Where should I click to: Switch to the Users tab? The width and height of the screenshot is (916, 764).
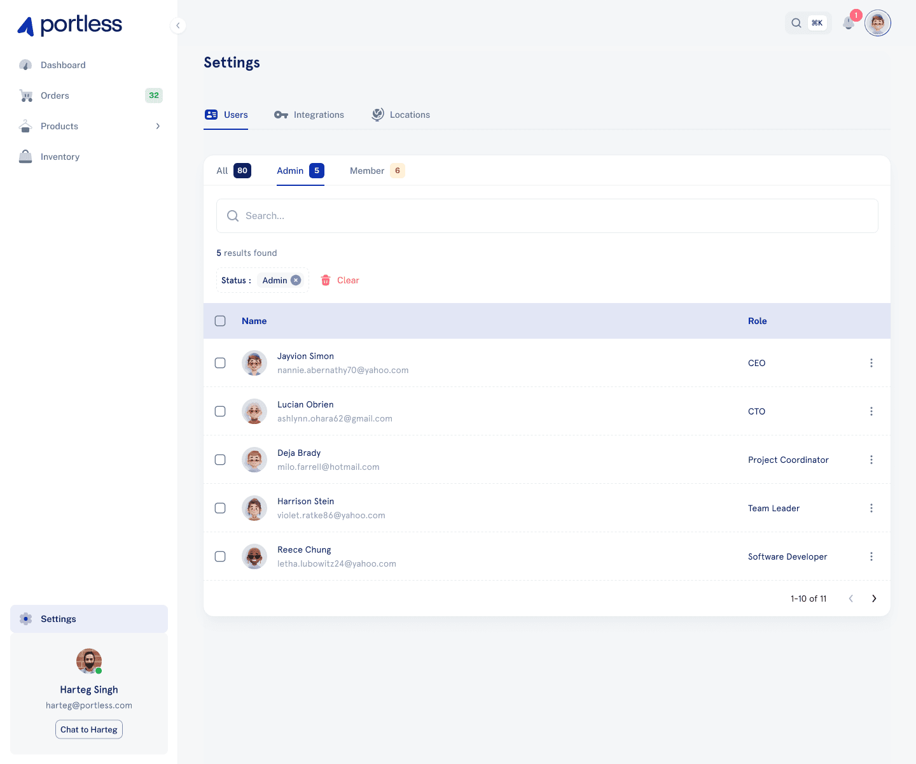tap(226, 115)
